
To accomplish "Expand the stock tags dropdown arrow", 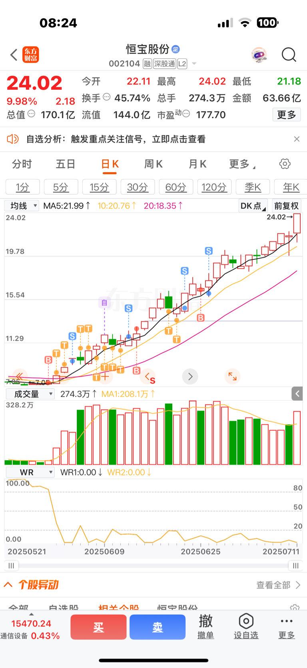I will coord(194,64).
